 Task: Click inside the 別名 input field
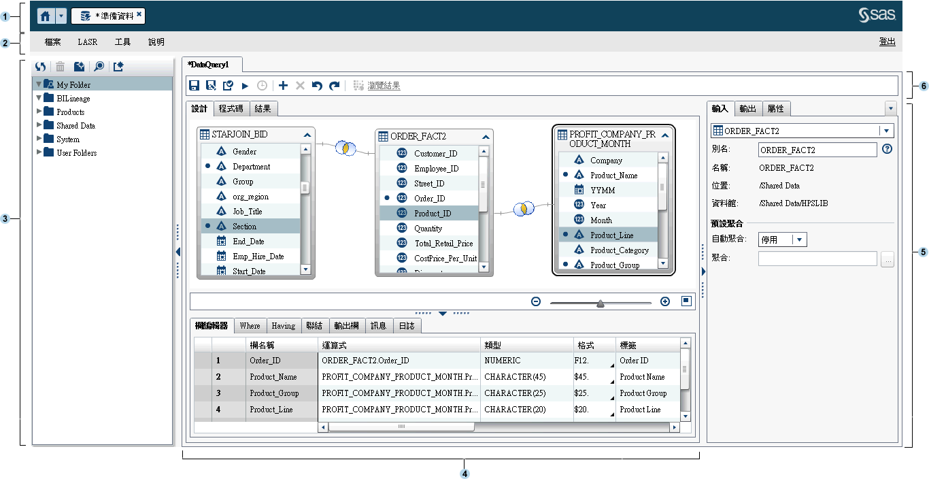click(x=816, y=150)
